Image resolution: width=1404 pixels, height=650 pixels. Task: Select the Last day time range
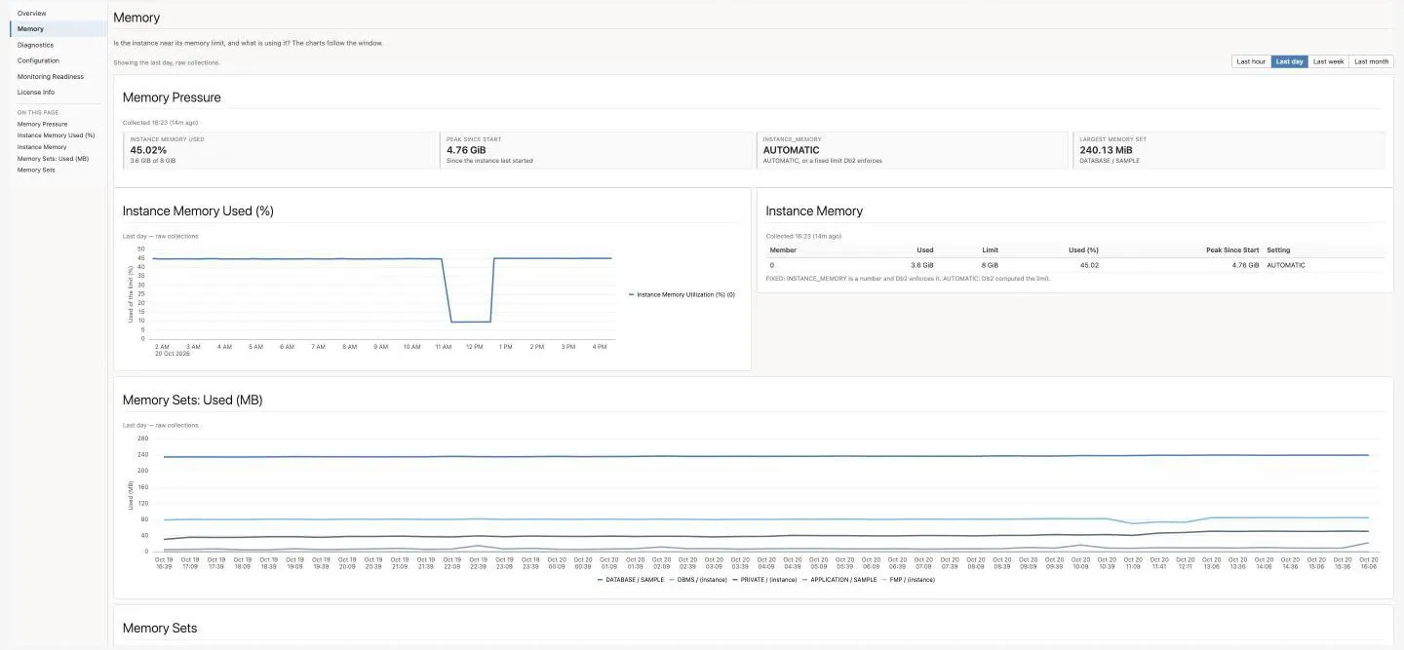point(1289,61)
